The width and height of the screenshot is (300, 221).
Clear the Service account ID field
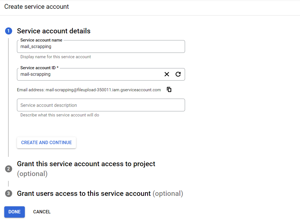(x=167, y=74)
